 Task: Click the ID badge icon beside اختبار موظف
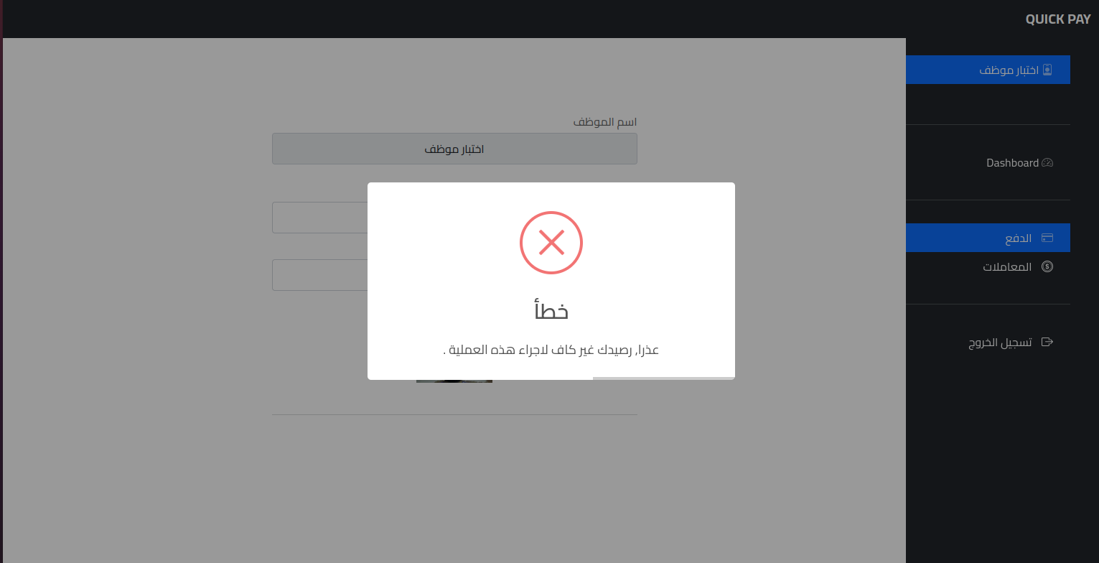pos(1047,70)
